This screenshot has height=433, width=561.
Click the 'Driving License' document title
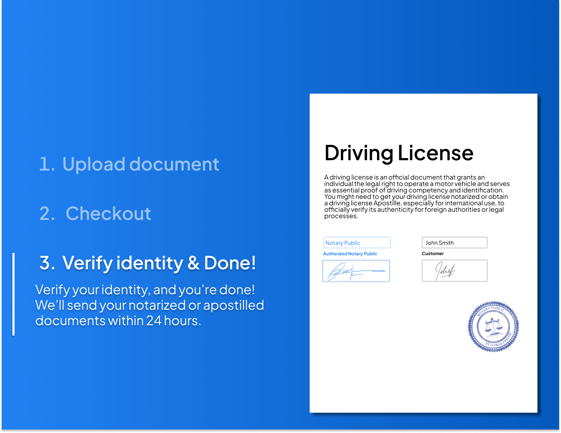399,153
